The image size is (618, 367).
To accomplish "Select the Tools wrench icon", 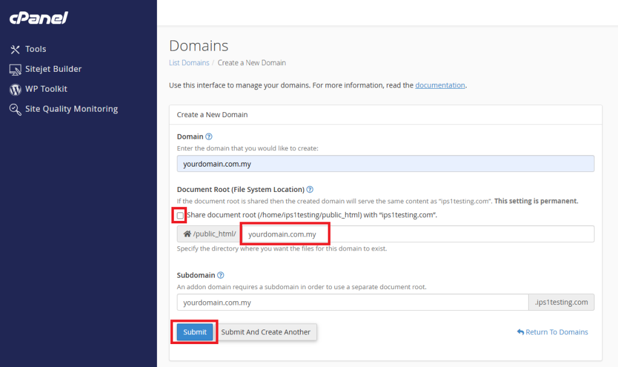I will coord(15,49).
